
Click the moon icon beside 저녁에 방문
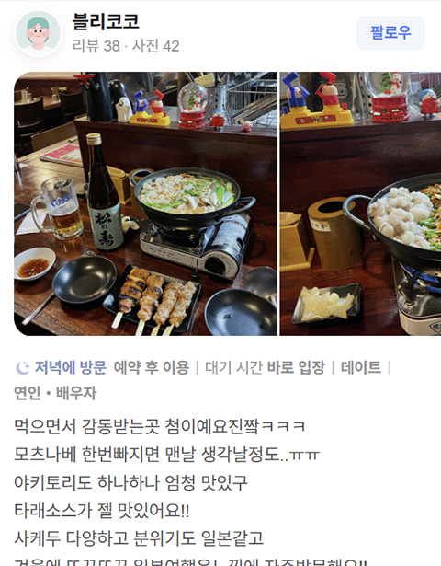click(x=22, y=368)
